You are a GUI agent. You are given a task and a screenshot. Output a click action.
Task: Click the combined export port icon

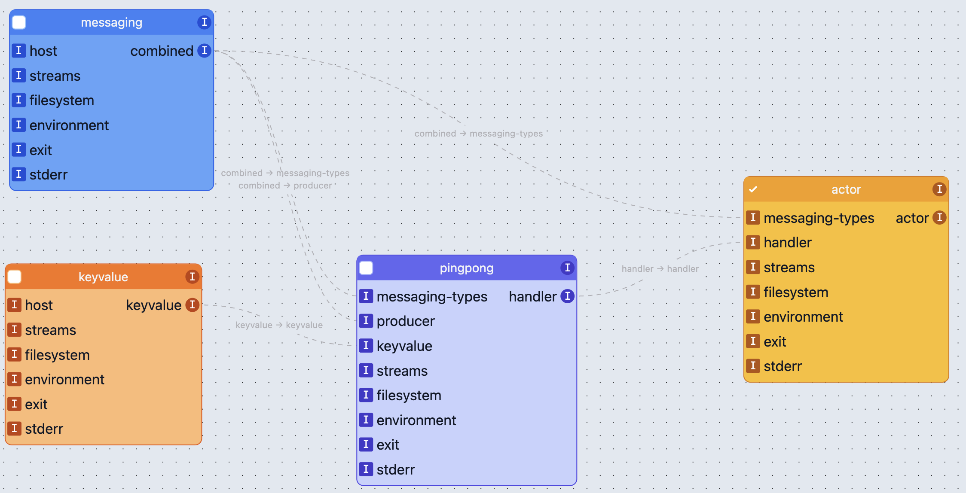204,51
